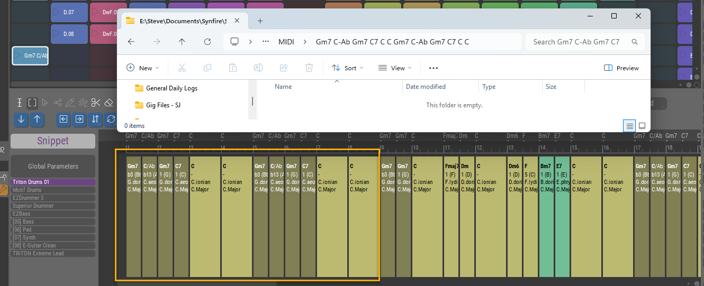This screenshot has width=704, height=286.
Task: Click the boxed left arrow button
Action: 64,119
